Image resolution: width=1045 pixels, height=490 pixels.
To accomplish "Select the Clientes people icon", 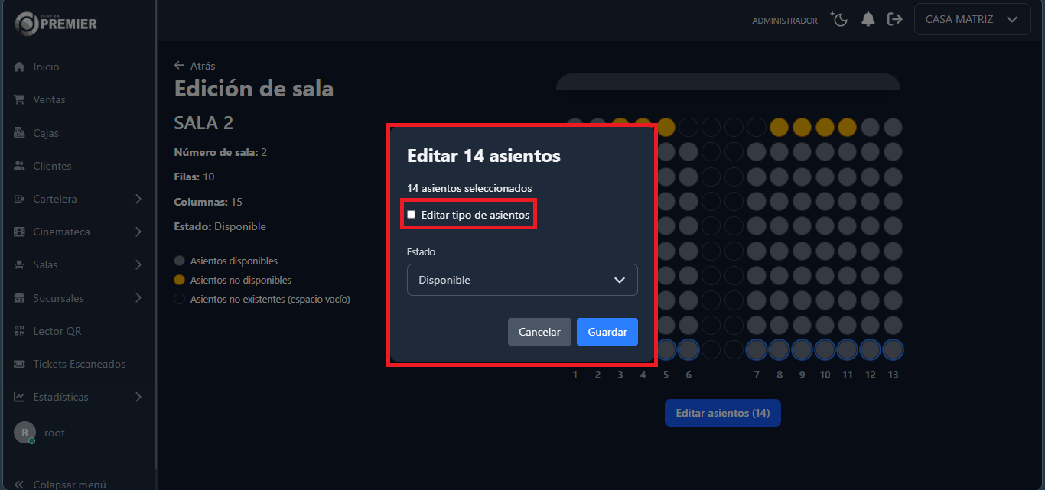I will click(20, 166).
